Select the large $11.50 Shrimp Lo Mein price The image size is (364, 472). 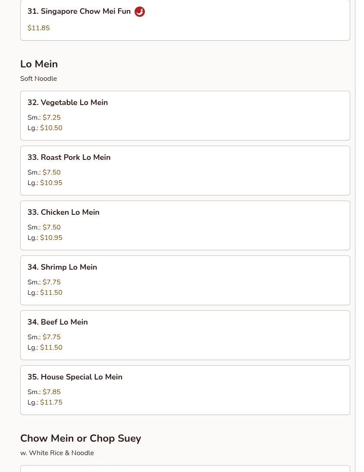(x=51, y=293)
